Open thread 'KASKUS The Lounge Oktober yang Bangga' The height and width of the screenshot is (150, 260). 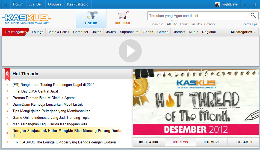pos(64,142)
